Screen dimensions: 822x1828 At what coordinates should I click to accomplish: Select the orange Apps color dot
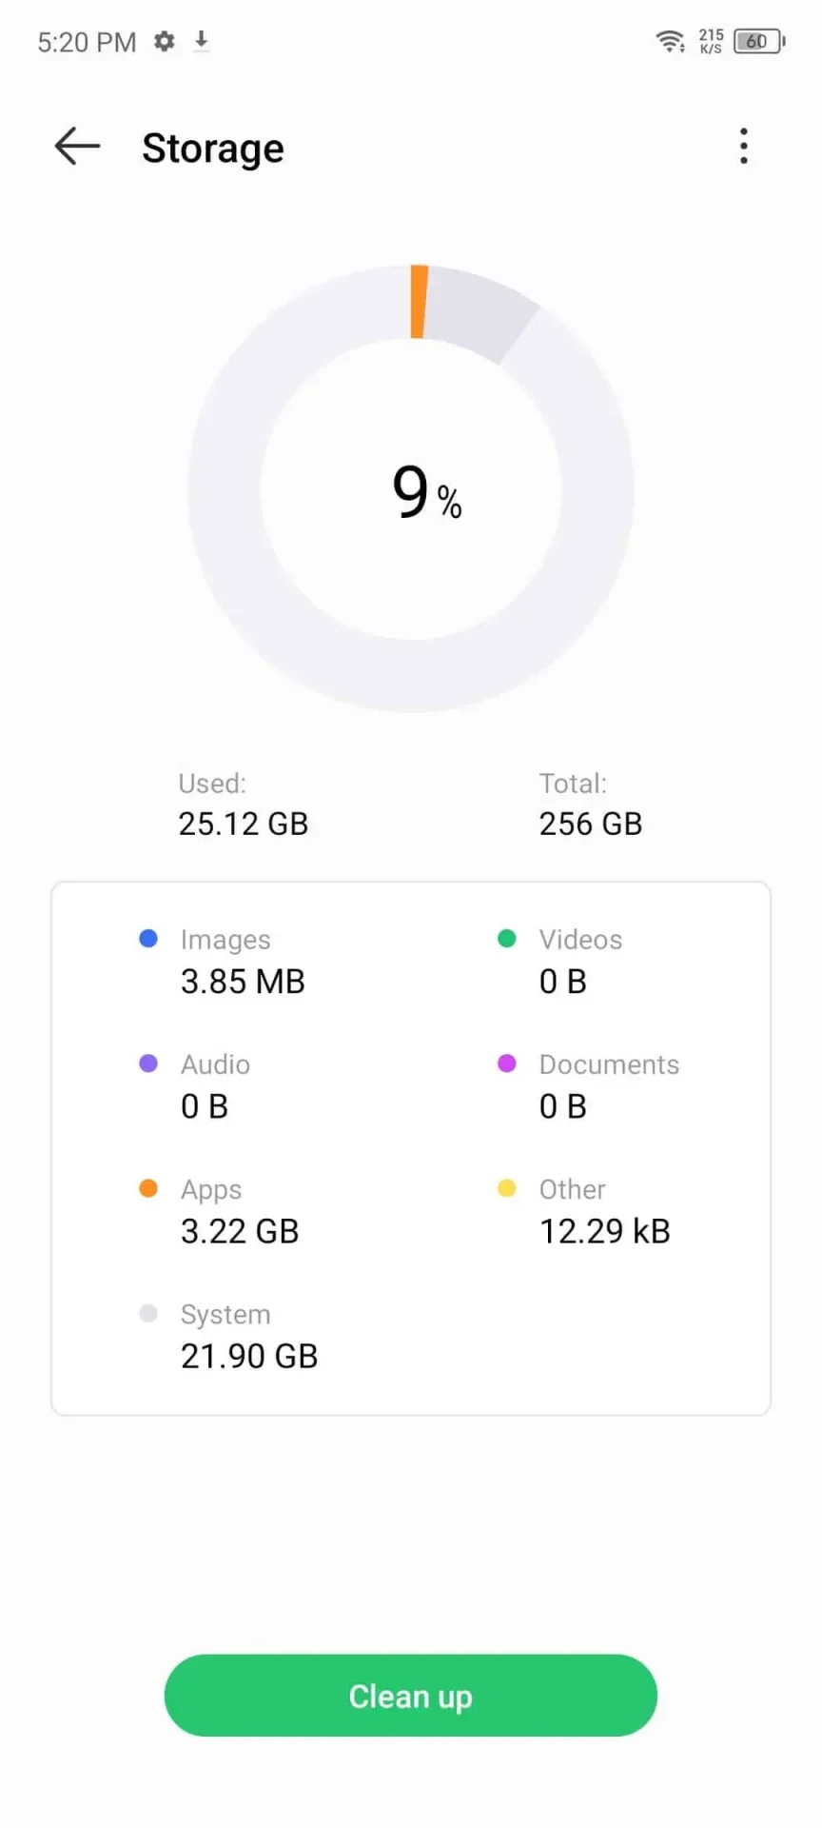pyautogui.click(x=148, y=1188)
